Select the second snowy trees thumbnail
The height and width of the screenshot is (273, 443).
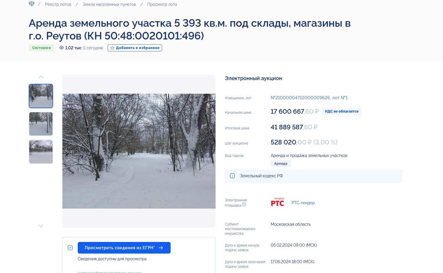[41, 124]
